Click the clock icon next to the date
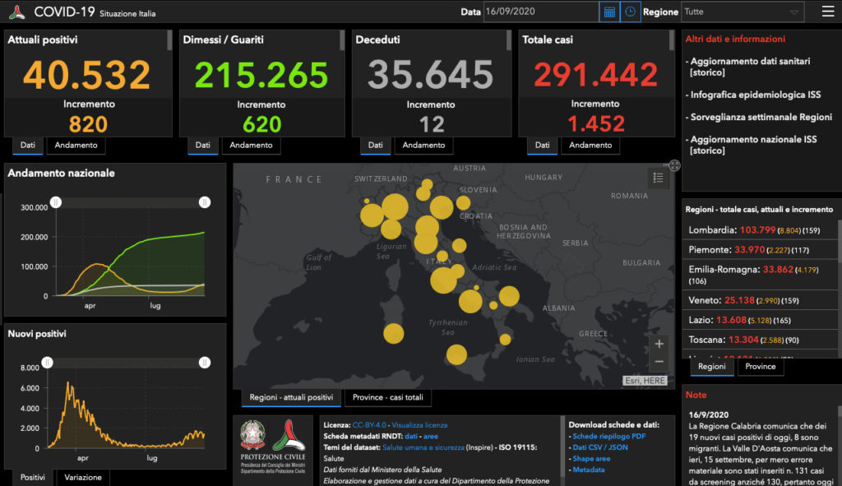Image resolution: width=842 pixels, height=486 pixels. [x=631, y=12]
